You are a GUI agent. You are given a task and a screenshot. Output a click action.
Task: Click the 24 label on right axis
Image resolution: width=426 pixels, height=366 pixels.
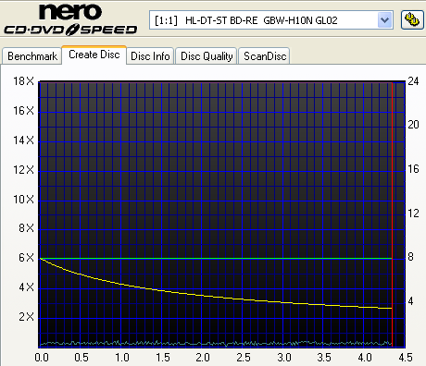[413, 81]
